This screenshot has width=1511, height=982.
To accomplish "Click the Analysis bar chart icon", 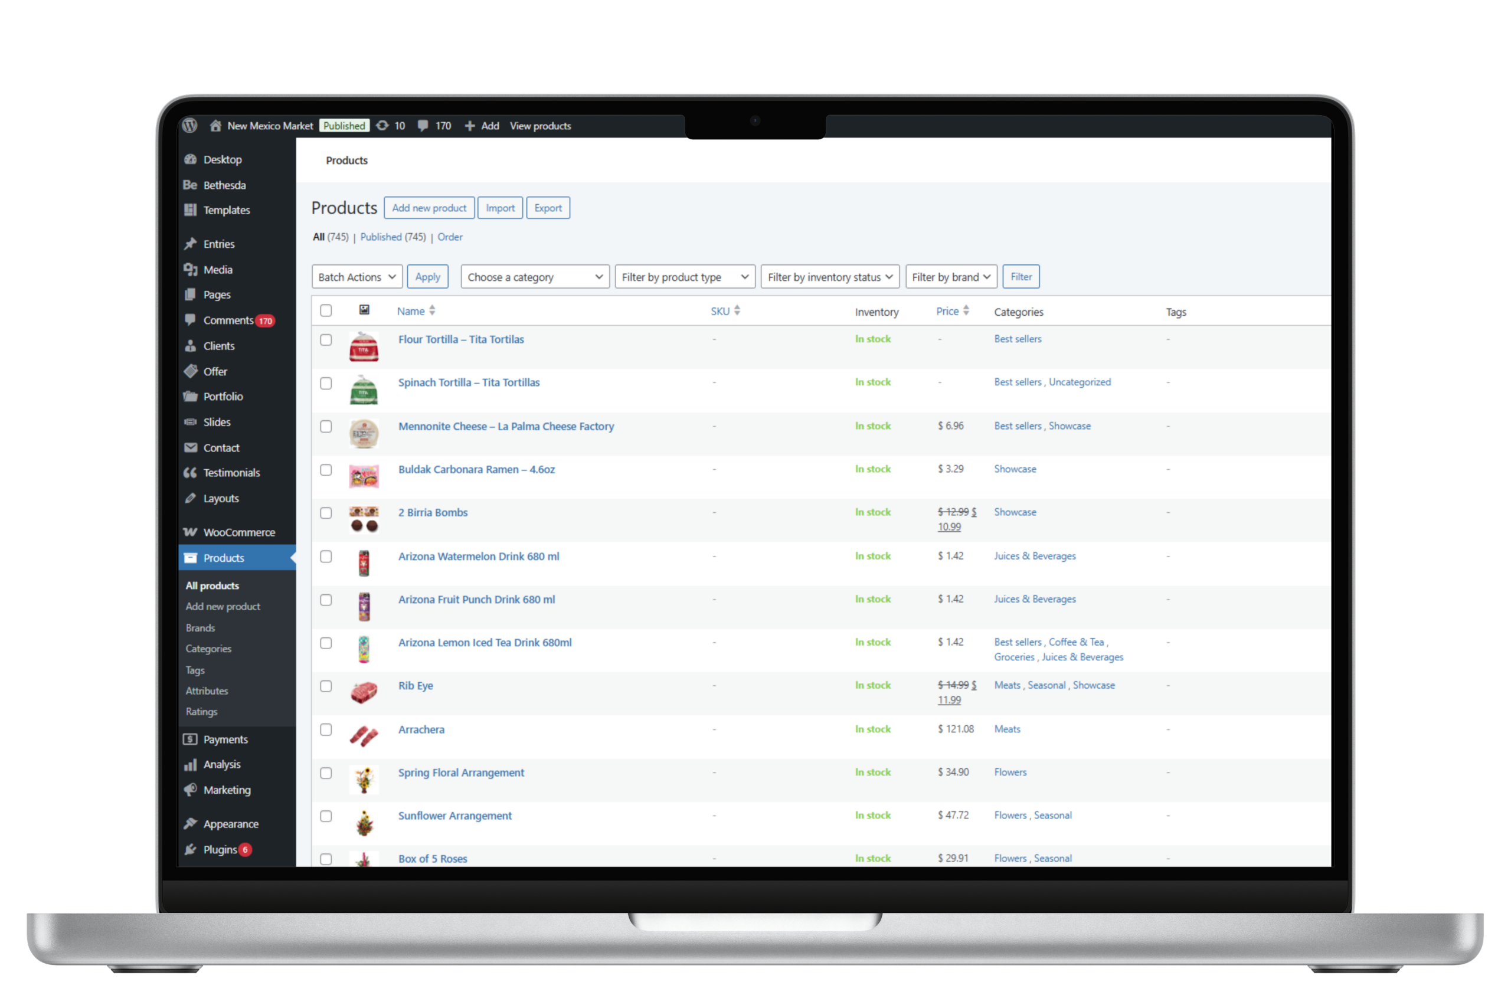I will pyautogui.click(x=190, y=764).
